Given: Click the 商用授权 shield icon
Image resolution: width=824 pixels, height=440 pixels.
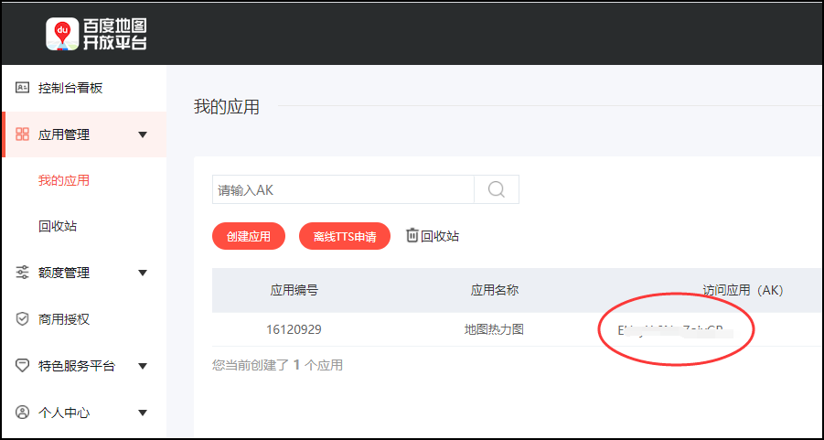Looking at the screenshot, I should (23, 319).
